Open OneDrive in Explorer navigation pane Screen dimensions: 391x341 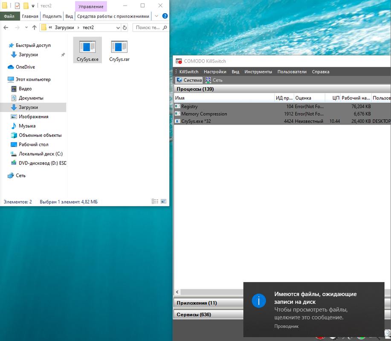pos(25,67)
